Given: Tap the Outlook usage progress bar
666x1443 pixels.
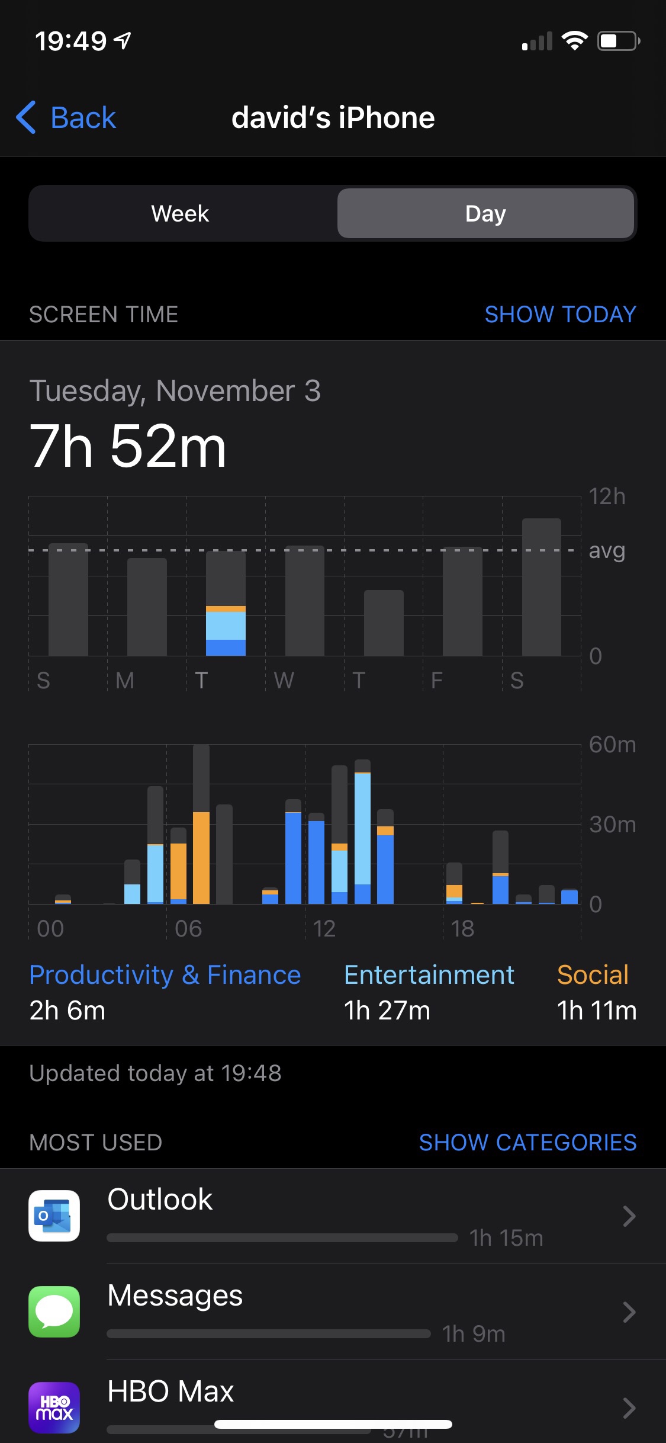Looking at the screenshot, I should 282,1237.
